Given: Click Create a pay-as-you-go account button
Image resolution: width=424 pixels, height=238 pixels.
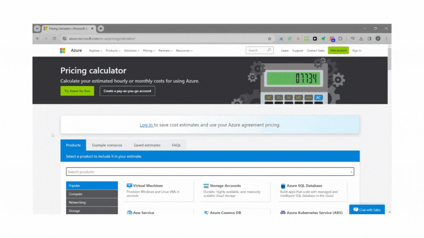Looking at the screenshot, I should [127, 91].
